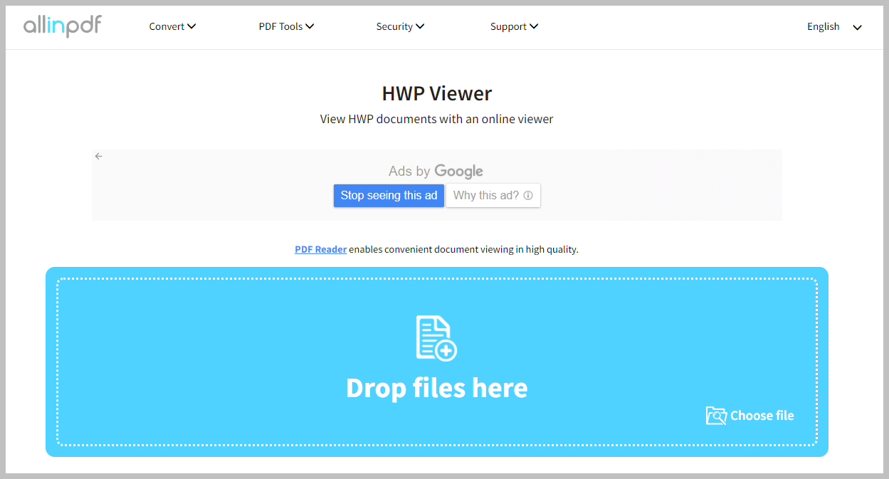Viewport: 889px width, 479px height.
Task: Click the Choose file button
Action: pyautogui.click(x=750, y=416)
